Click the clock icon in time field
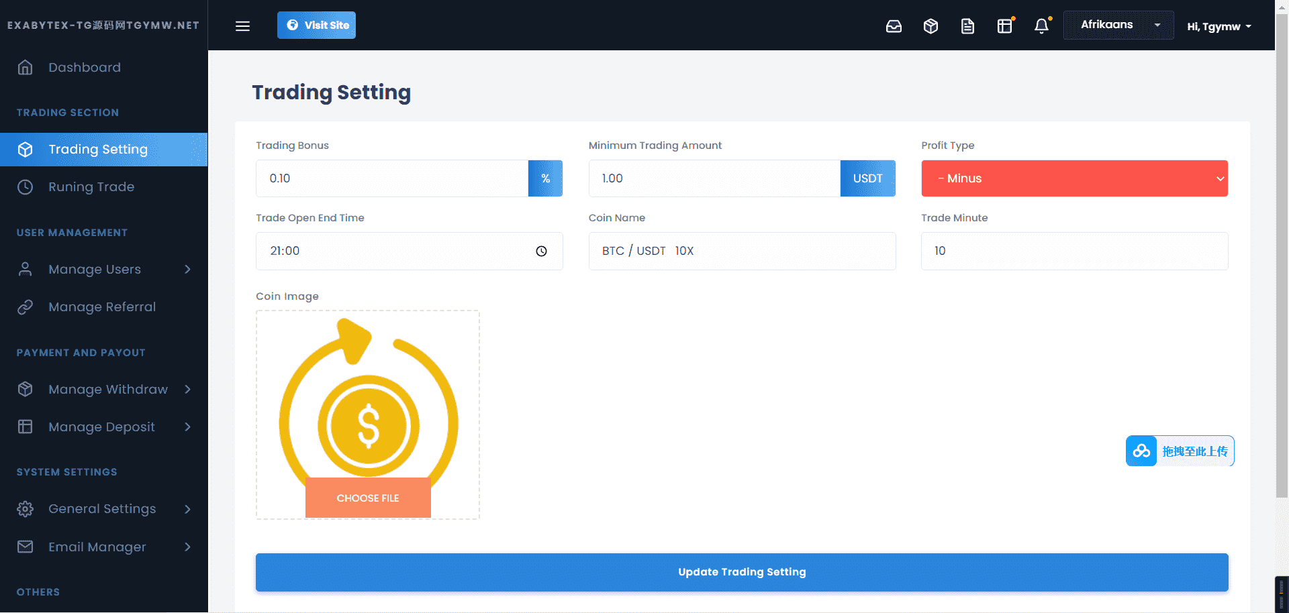The width and height of the screenshot is (1289, 613). [541, 252]
